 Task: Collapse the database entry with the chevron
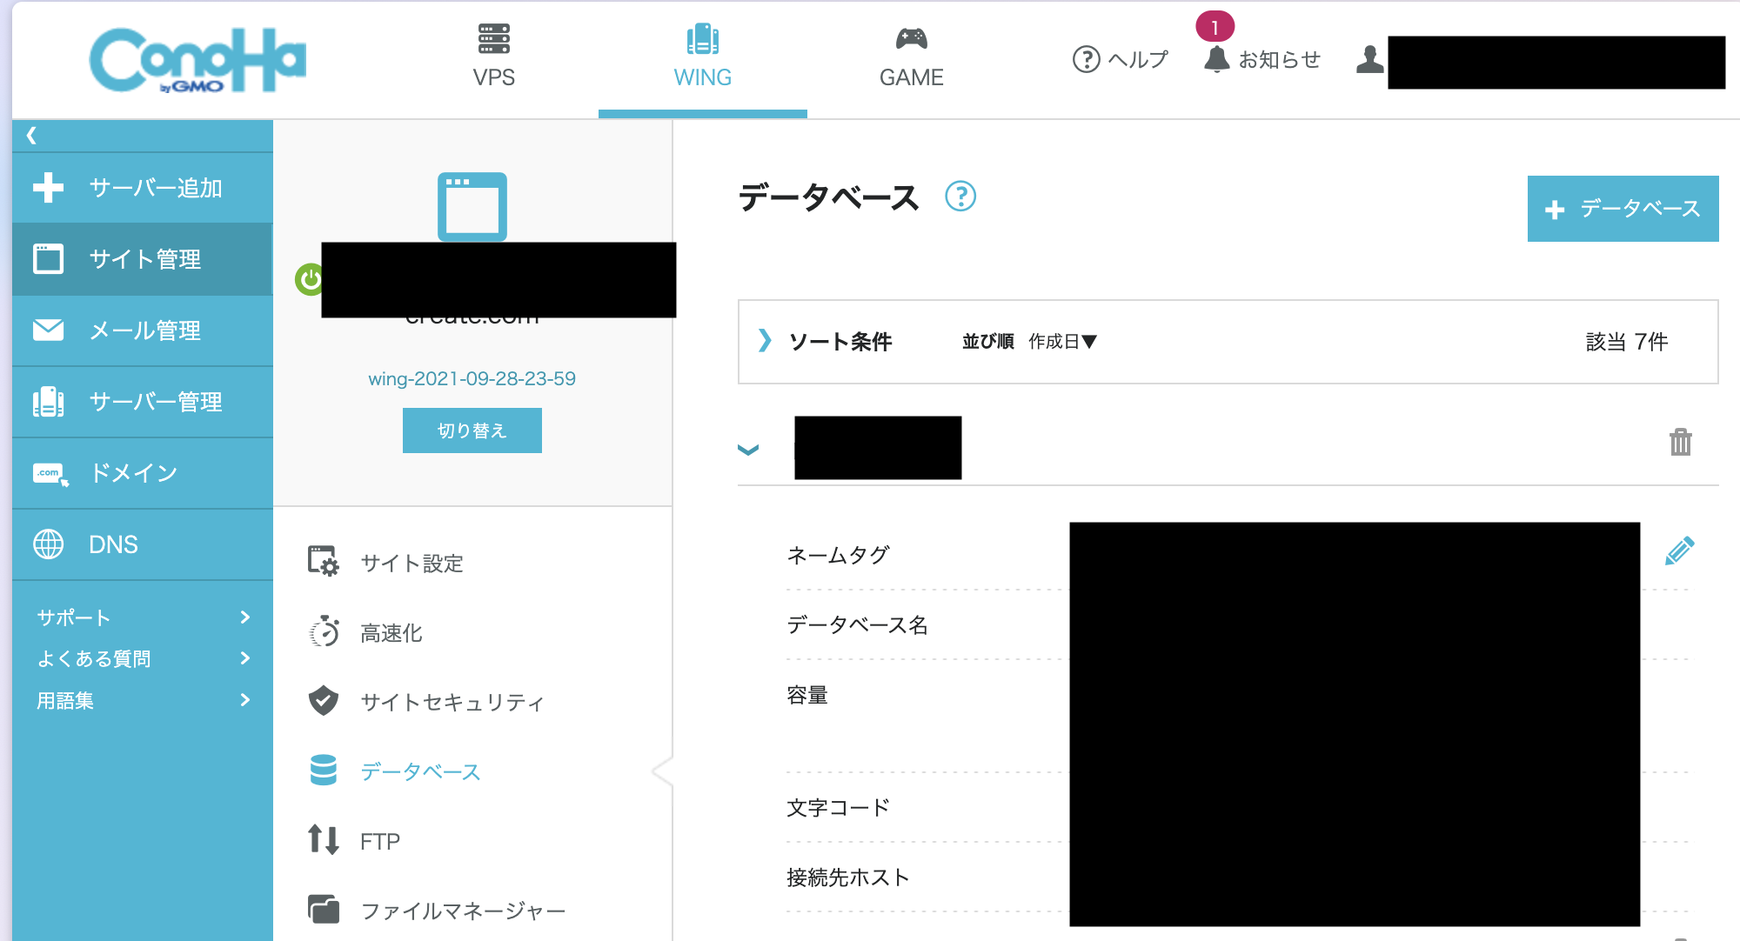[748, 450]
